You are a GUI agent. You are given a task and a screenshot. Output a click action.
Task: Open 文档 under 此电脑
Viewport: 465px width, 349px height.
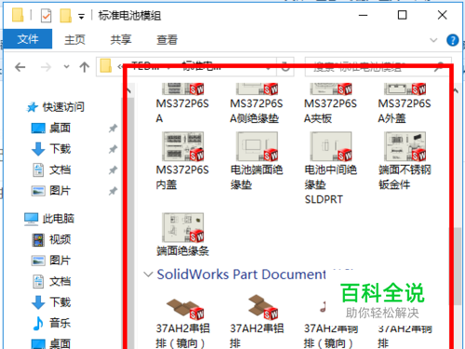[x=51, y=281]
